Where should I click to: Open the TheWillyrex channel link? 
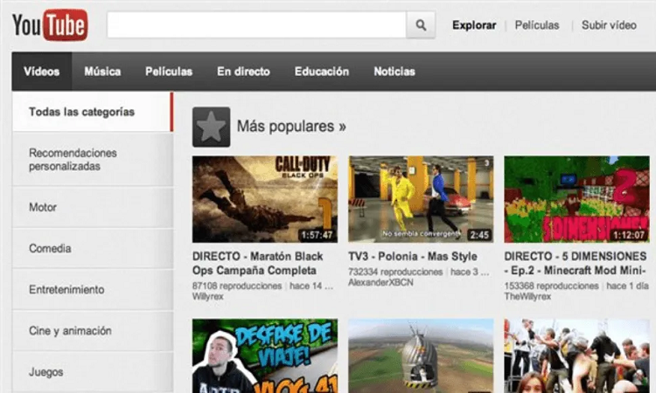point(527,297)
